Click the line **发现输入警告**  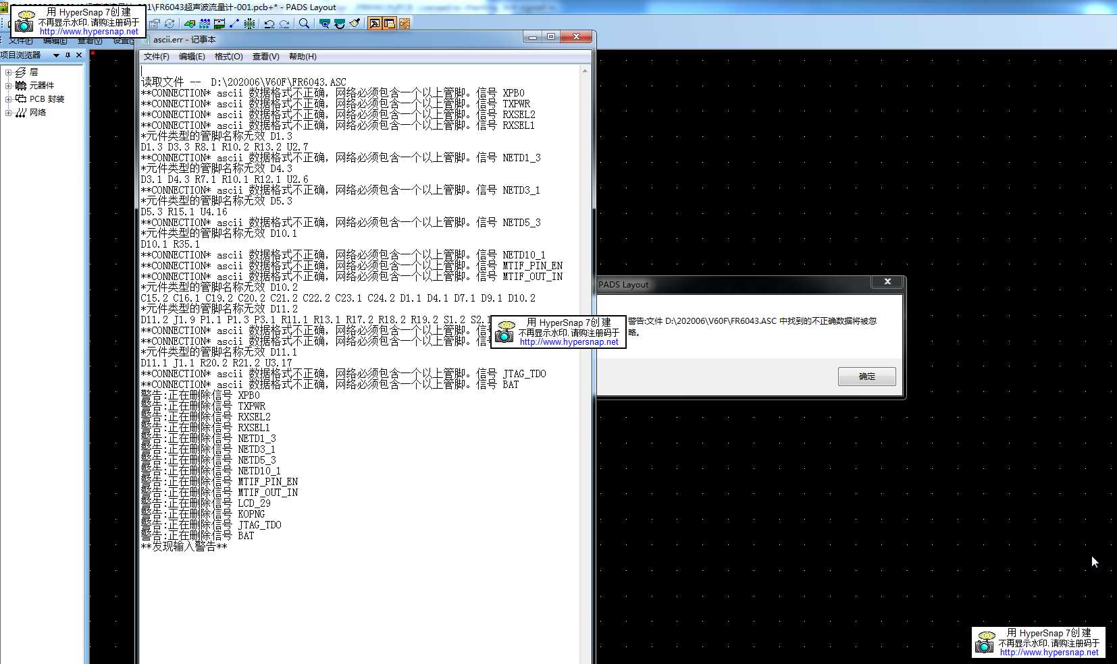click(x=184, y=547)
